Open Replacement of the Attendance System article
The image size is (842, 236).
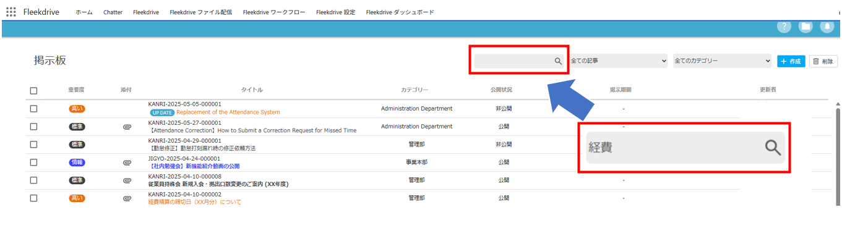click(228, 112)
